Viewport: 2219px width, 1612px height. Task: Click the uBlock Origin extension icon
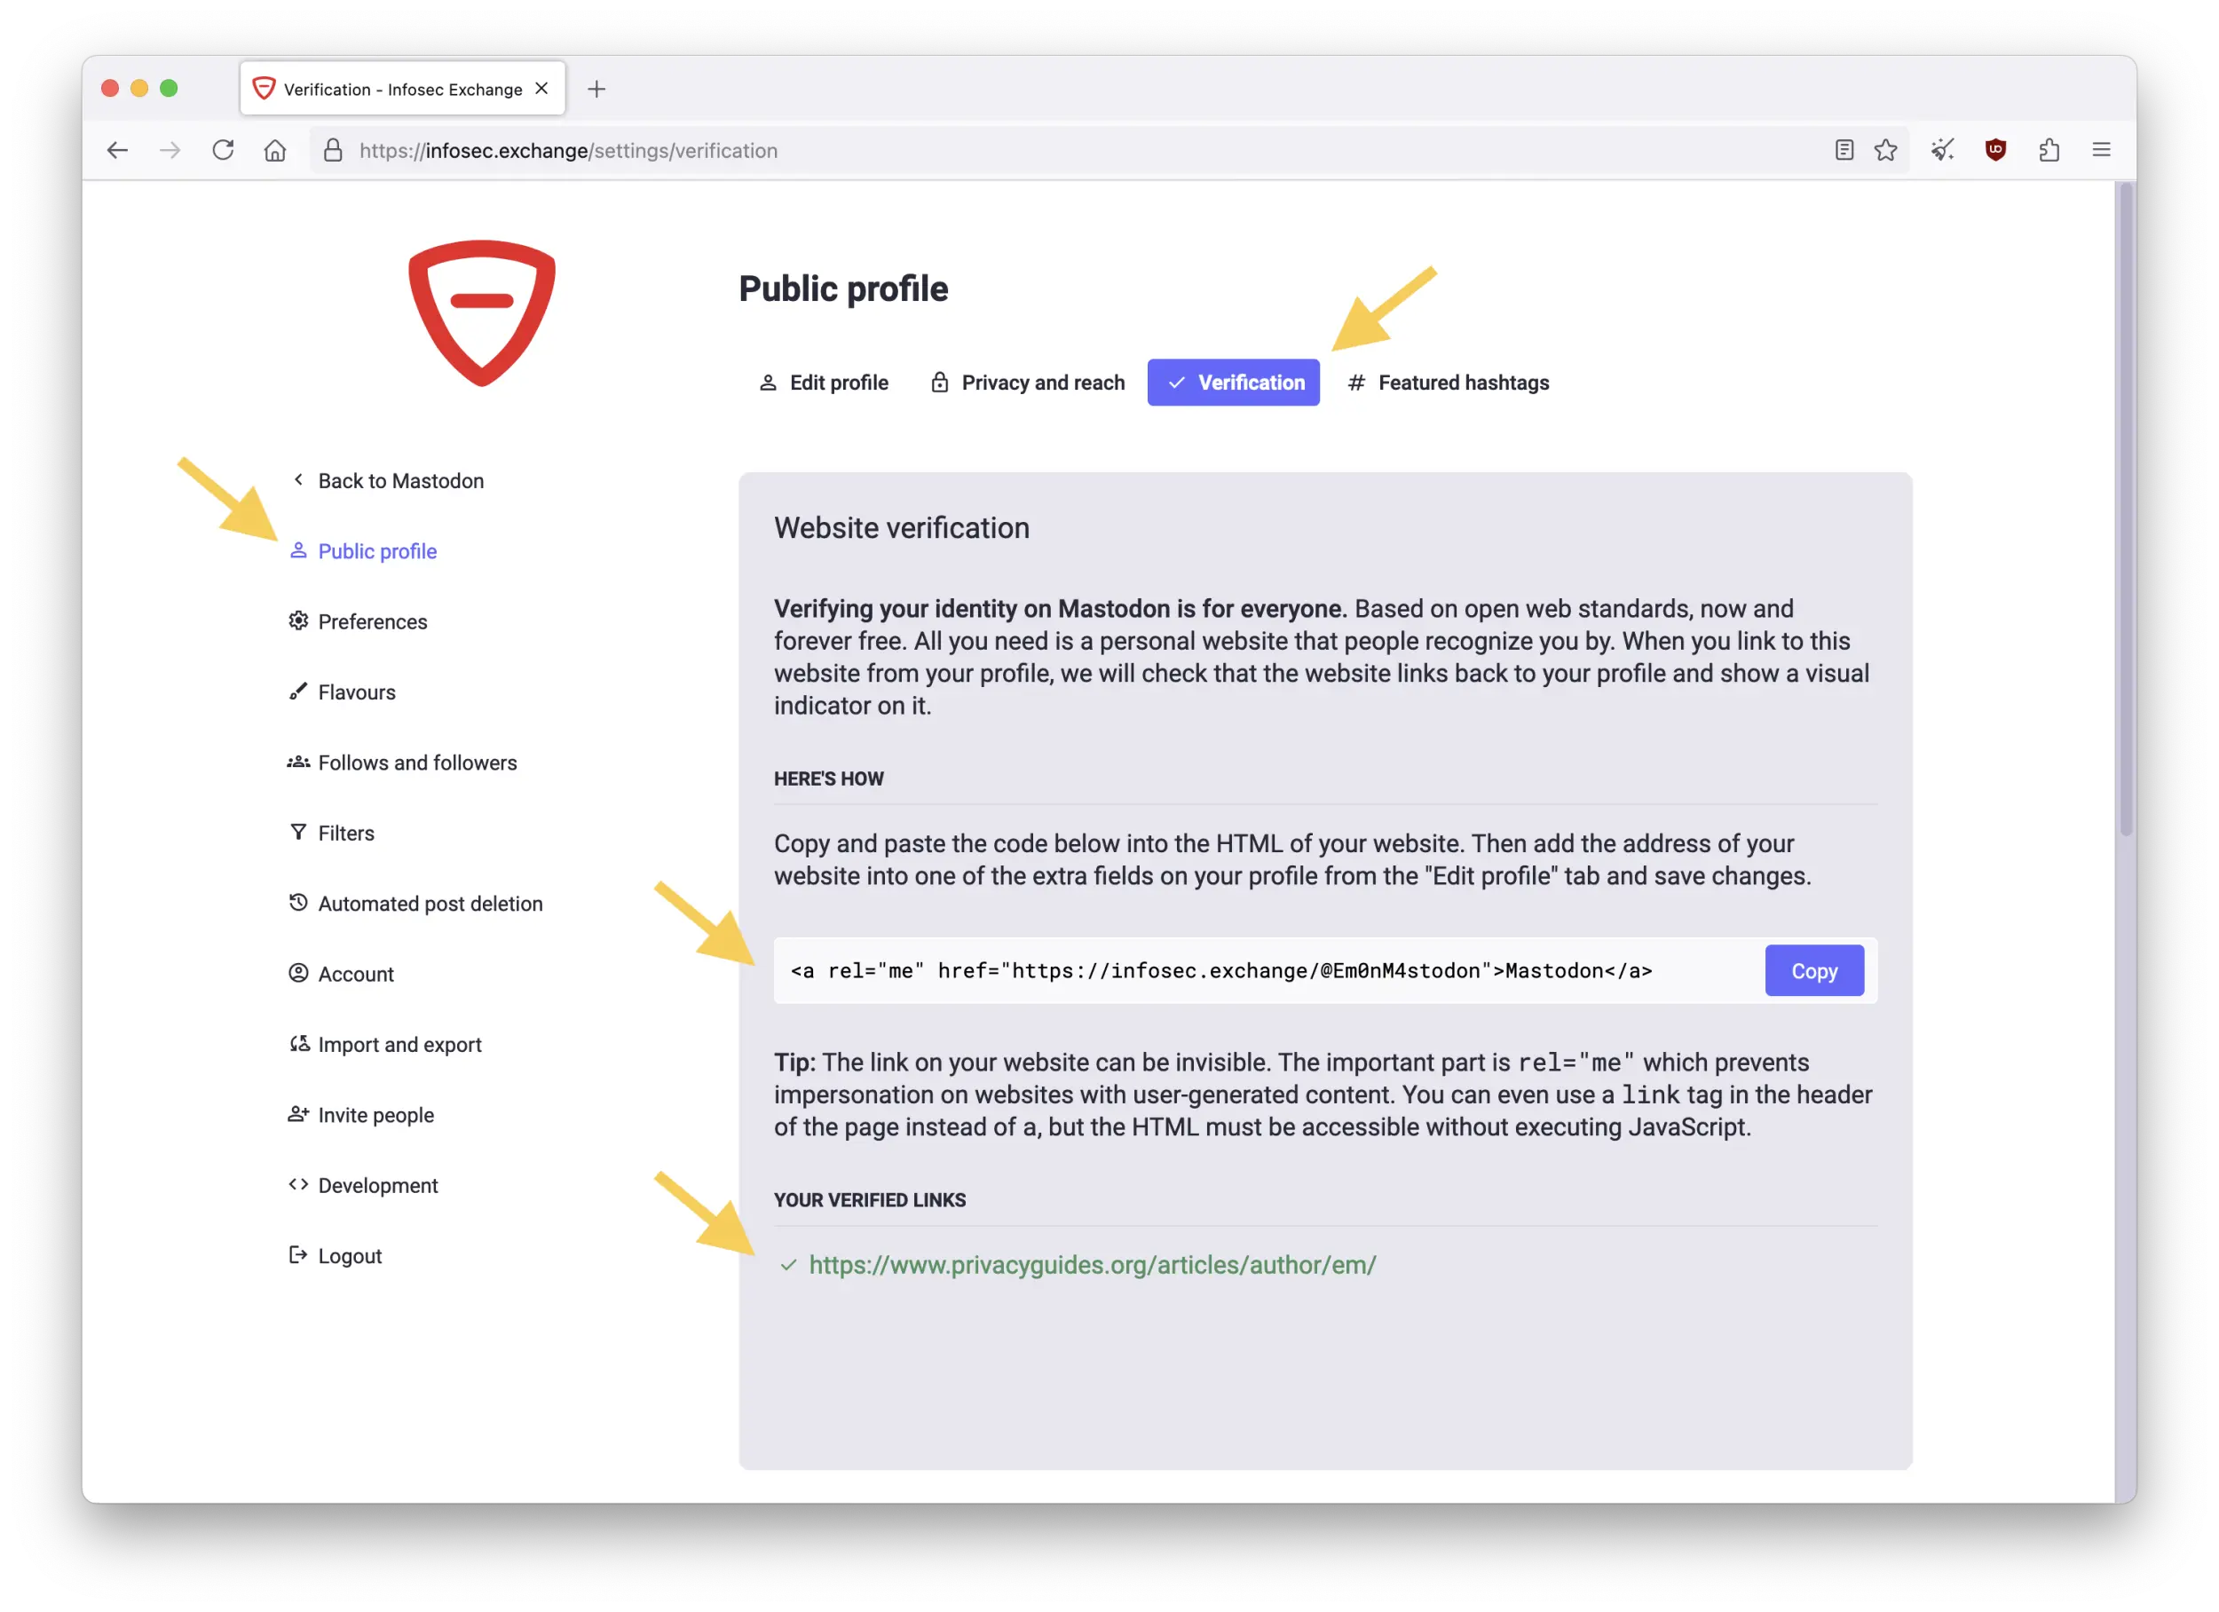(x=1995, y=150)
